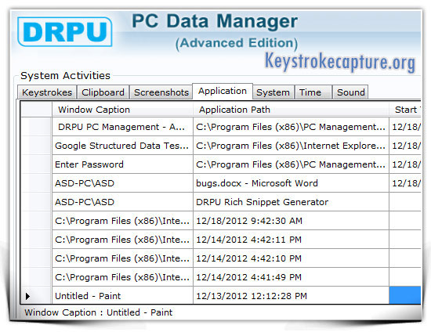This screenshot has width=431, height=332.
Task: Click the Keystrokecapture.org watermark link
Action: [340, 62]
